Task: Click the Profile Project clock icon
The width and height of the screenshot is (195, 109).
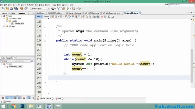Action: tap(79, 8)
